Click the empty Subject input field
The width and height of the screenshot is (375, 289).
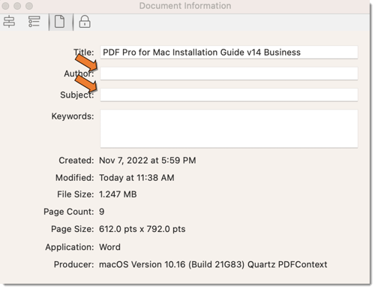click(229, 95)
